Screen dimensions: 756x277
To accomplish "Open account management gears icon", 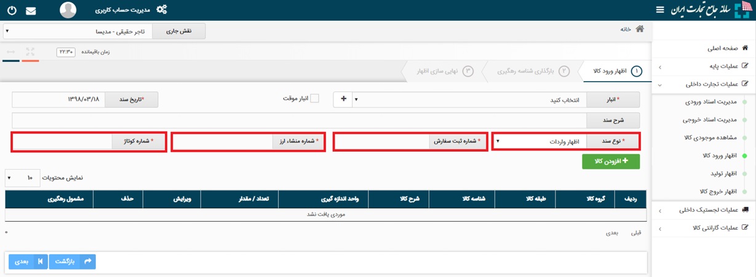I will (x=162, y=10).
